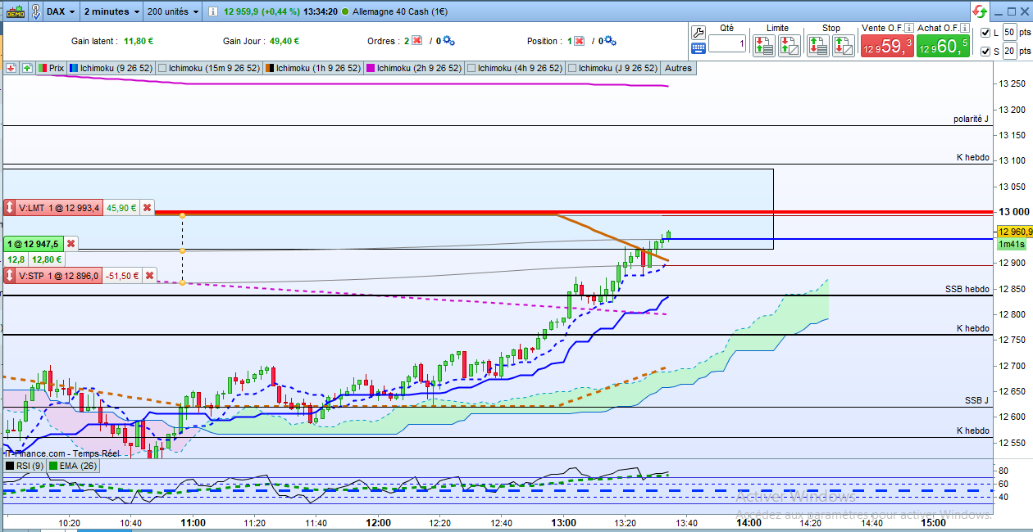
Task: Select Ichimoku (9 26 52) tab
Action: click(109, 68)
